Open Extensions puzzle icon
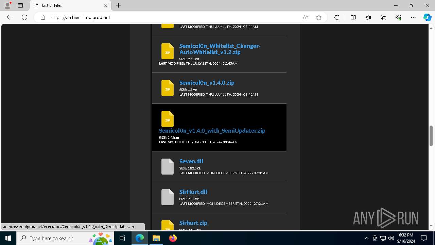The width and height of the screenshot is (435, 245). click(x=337, y=17)
